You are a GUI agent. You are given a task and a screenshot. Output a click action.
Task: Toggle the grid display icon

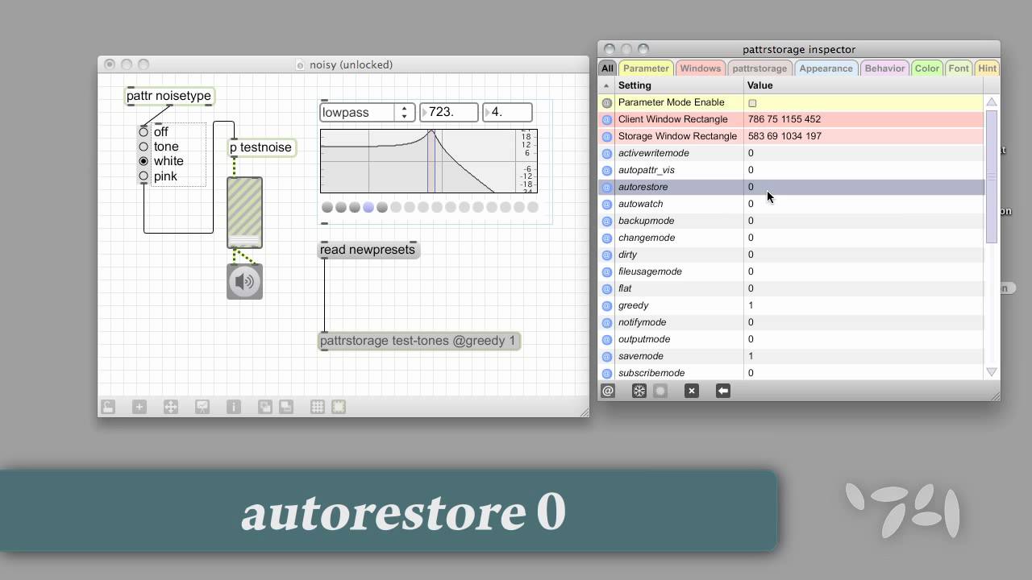(318, 408)
